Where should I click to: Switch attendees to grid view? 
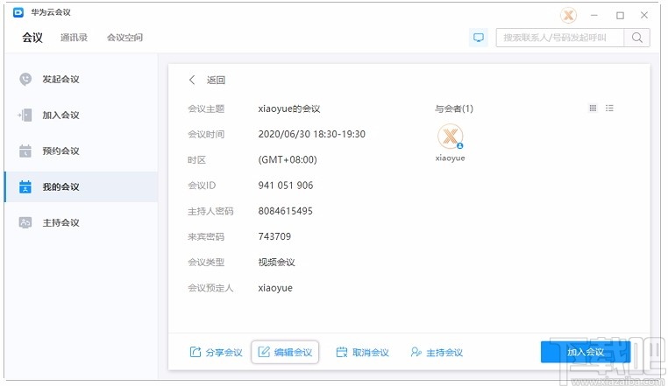pos(593,108)
